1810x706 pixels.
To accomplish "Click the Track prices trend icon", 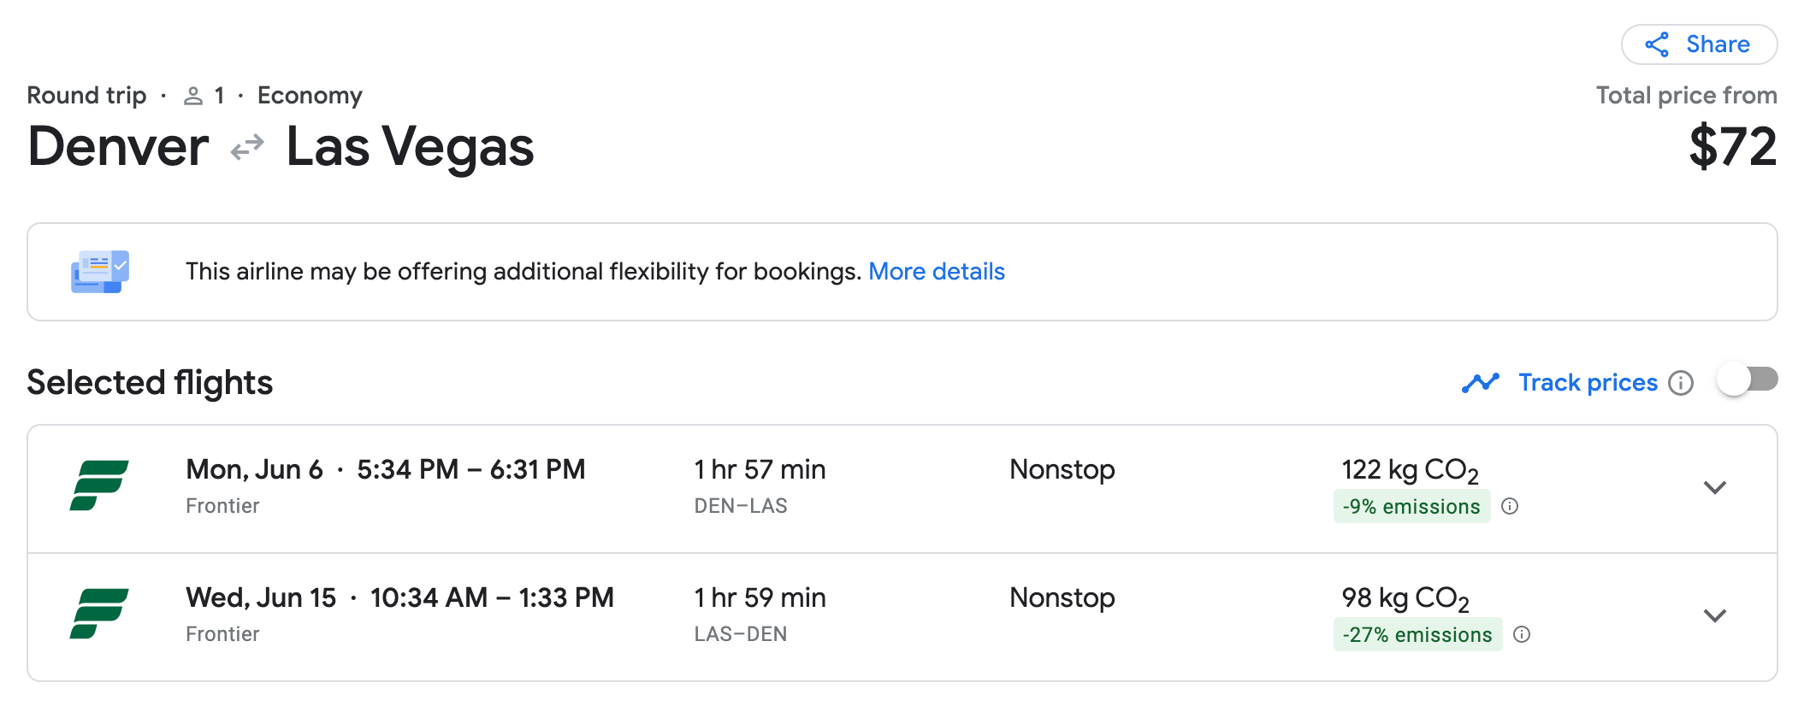I will coord(1480,383).
